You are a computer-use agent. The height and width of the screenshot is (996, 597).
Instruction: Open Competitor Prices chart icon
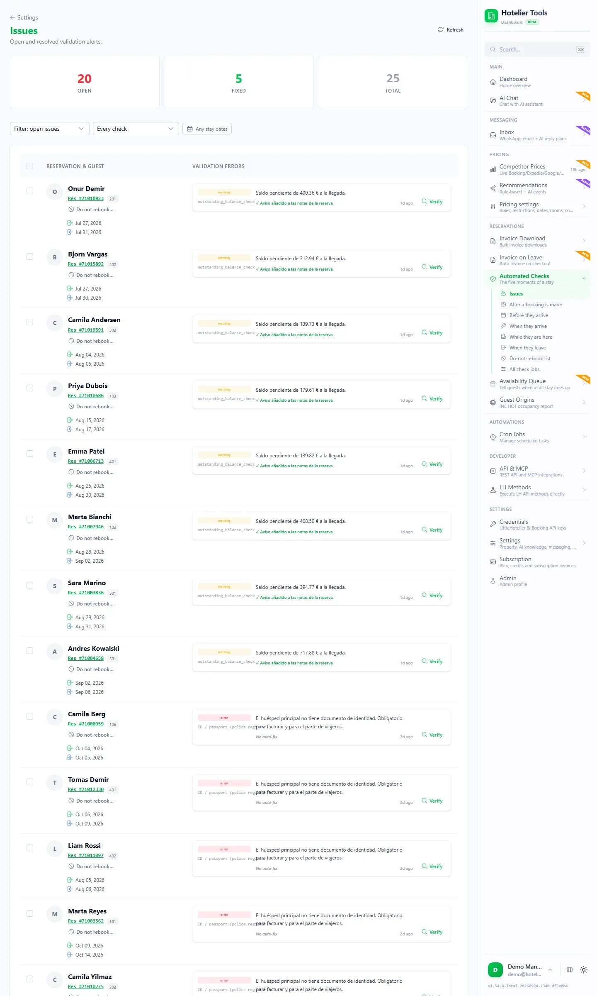click(493, 169)
